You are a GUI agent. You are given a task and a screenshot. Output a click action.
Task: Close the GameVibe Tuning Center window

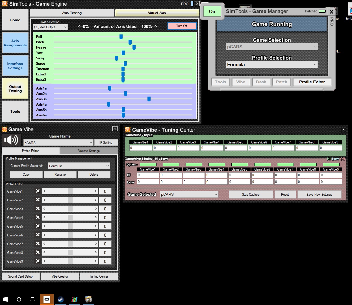click(344, 130)
